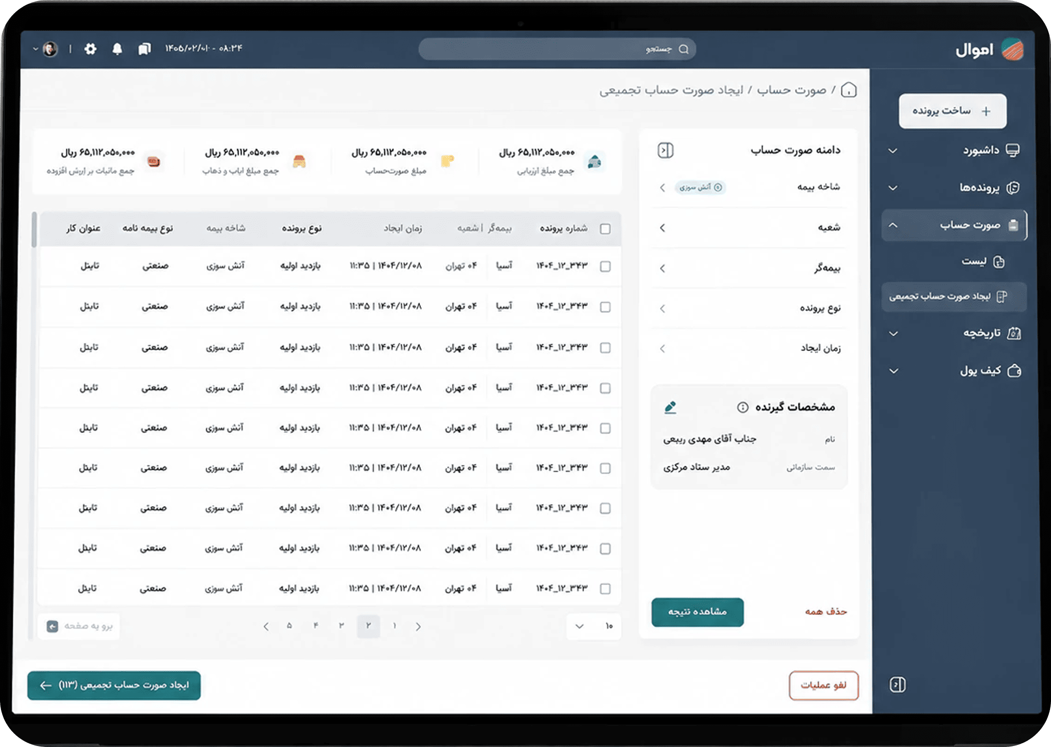Open the settings gear icon in header
Image resolution: width=1051 pixels, height=747 pixels.
[90, 49]
